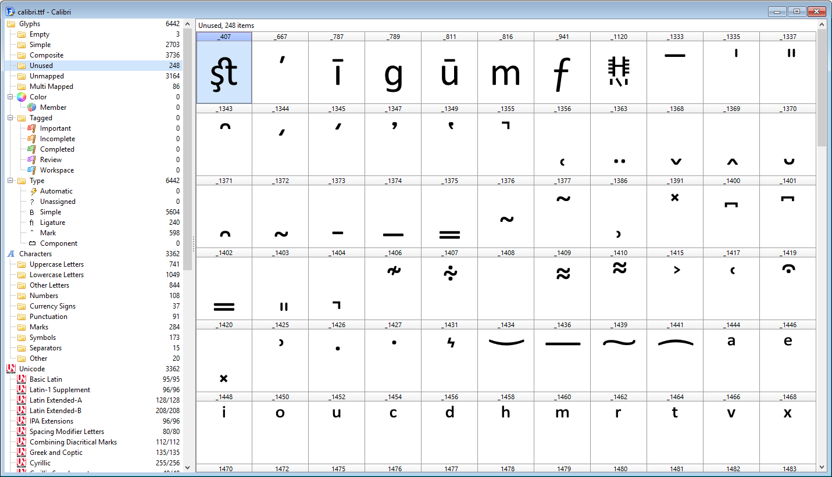
Task: Collapse the Color tree node
Action: (x=10, y=97)
